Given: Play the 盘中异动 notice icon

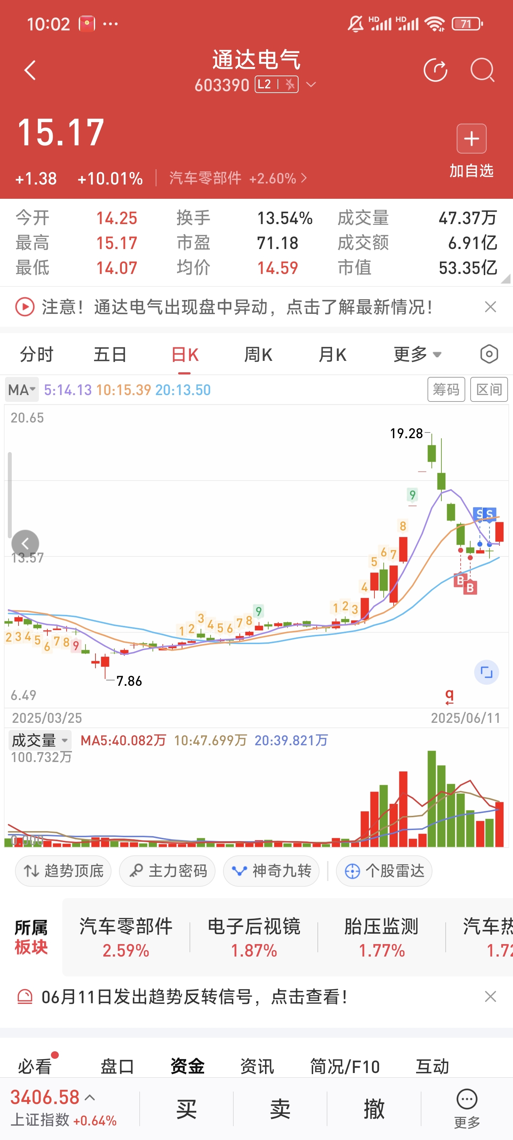Looking at the screenshot, I should click(25, 307).
